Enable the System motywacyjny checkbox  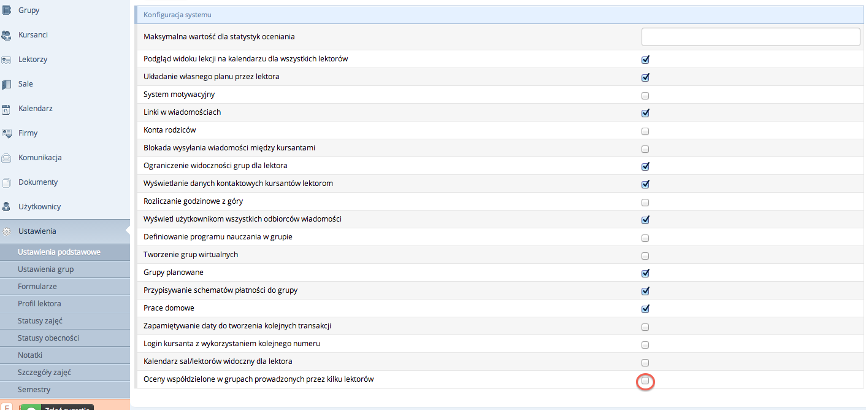[645, 96]
